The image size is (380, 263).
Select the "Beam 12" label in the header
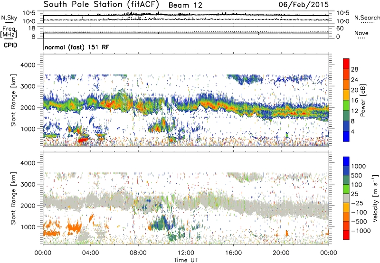point(185,5)
